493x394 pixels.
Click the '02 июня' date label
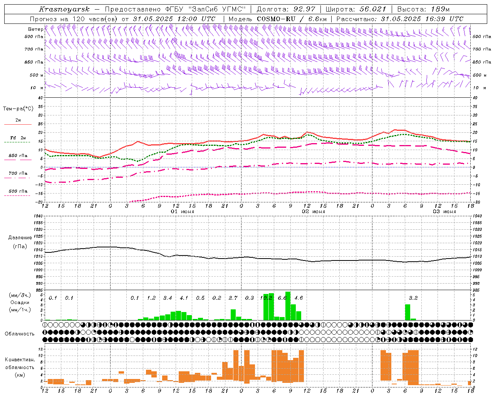coord(314,212)
